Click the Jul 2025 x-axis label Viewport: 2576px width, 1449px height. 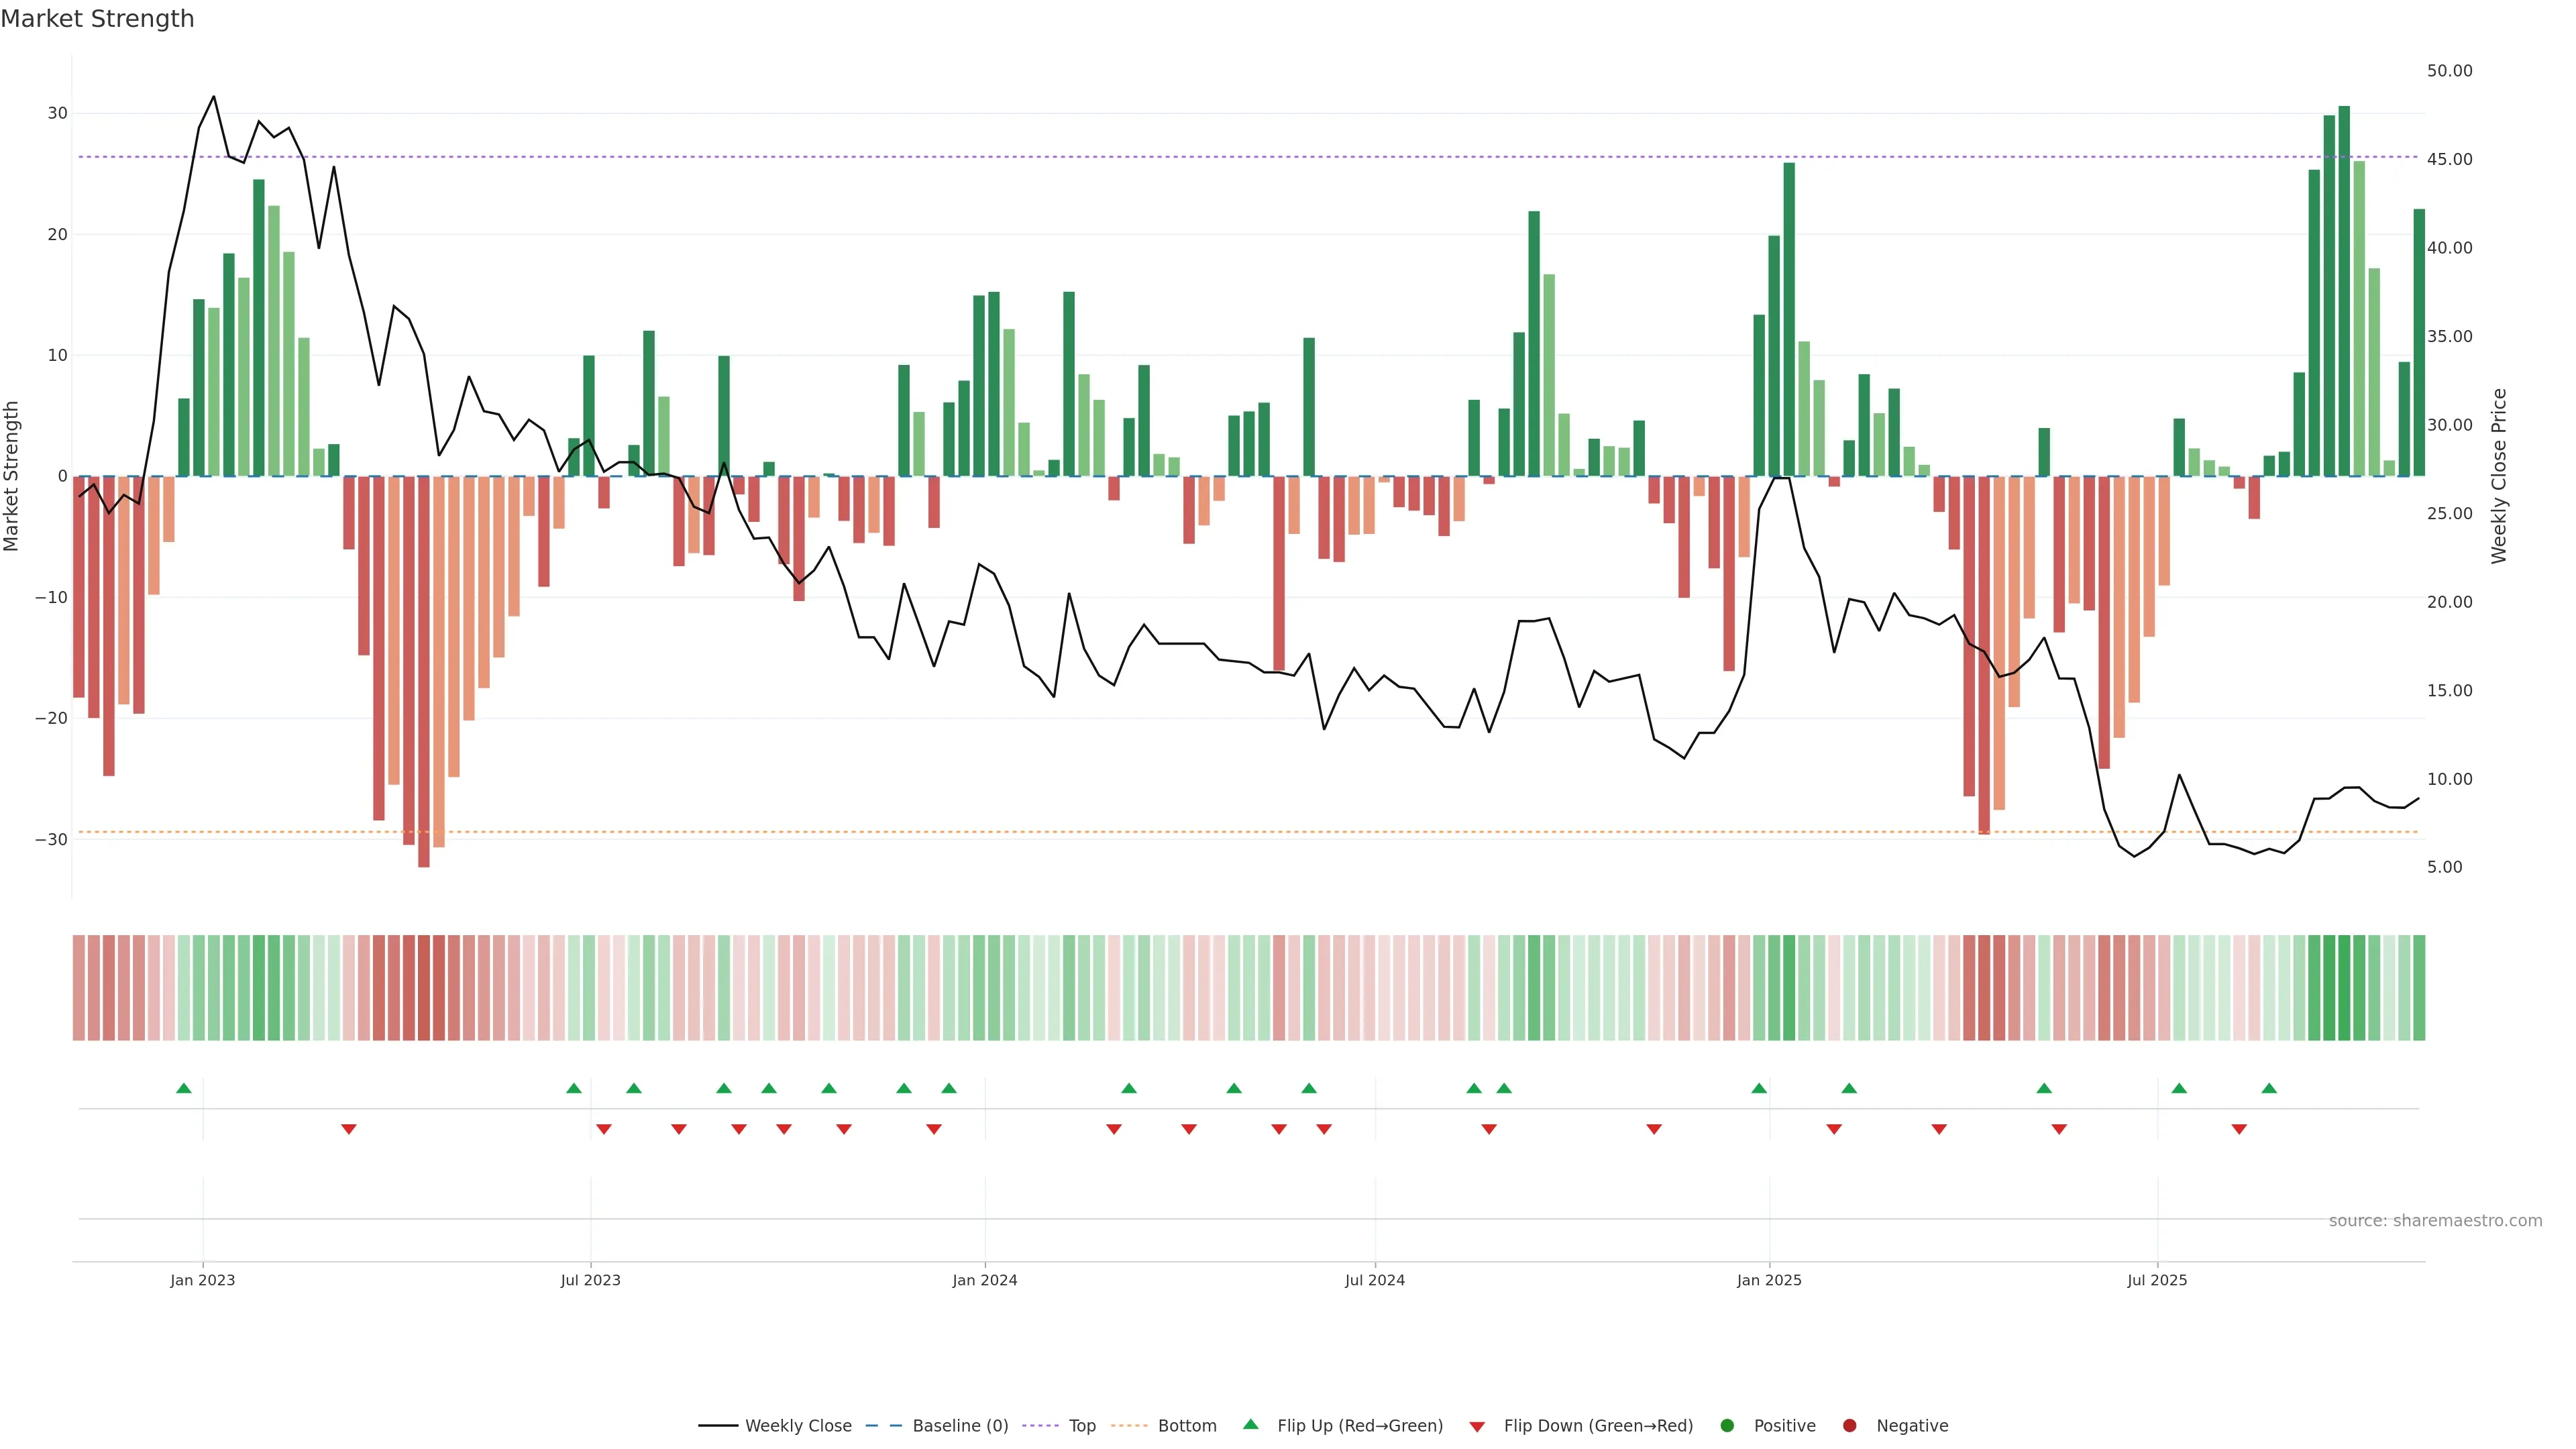2157,1280
